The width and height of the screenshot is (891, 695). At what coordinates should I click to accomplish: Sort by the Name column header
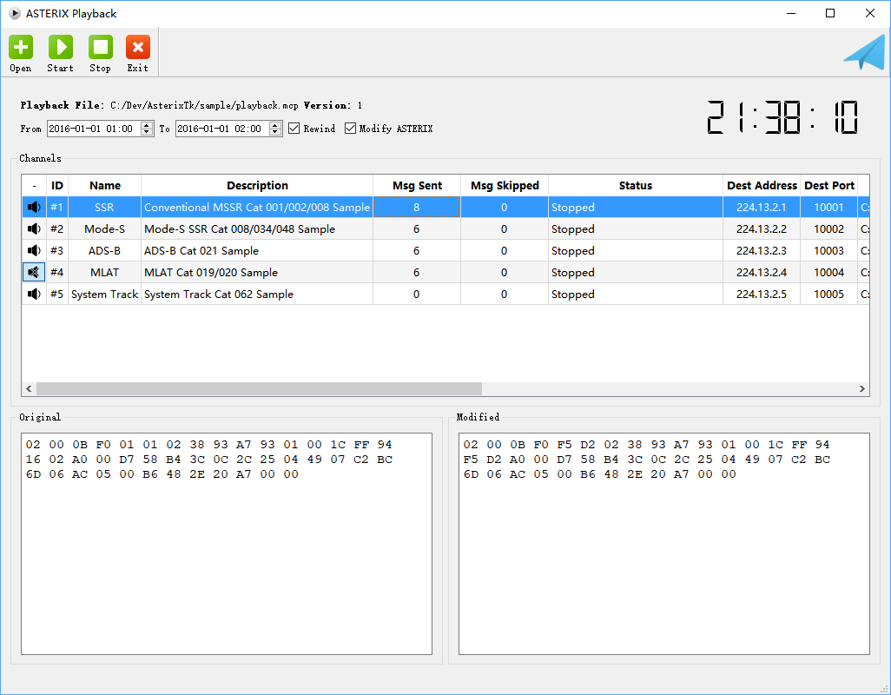point(104,186)
